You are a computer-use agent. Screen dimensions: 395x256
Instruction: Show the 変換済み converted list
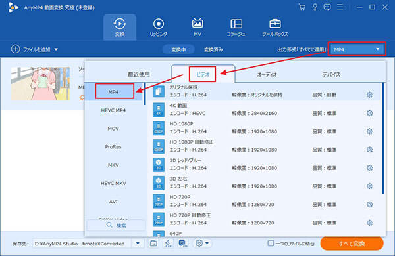213,49
